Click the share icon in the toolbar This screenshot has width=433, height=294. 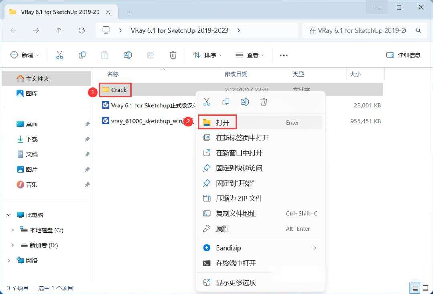pyautogui.click(x=150, y=55)
